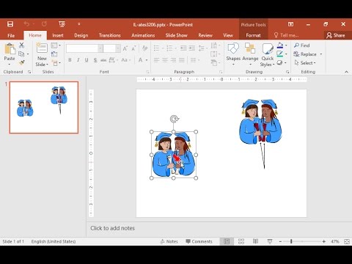Clear all formatting icon
Screen dimensions: 352x264
144,48
